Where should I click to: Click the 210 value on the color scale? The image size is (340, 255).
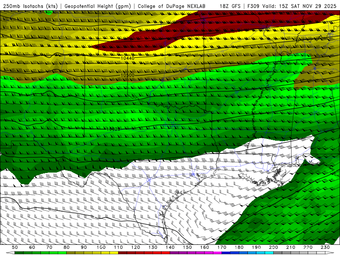tap(291, 247)
